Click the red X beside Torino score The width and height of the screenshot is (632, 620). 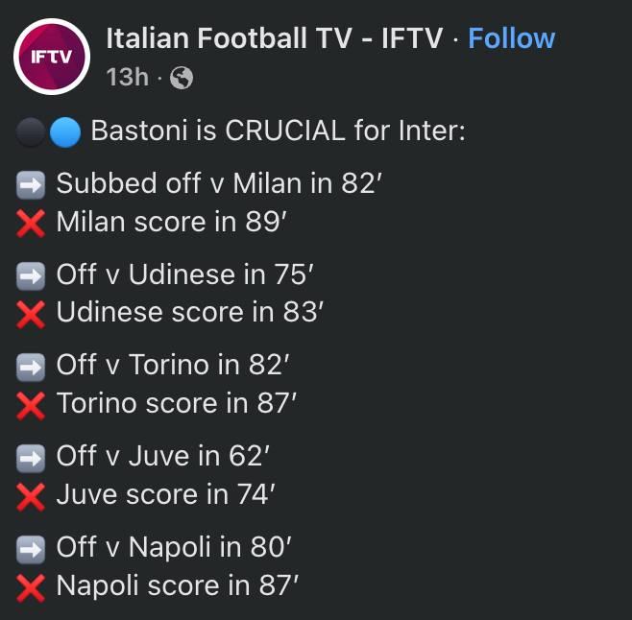pyautogui.click(x=32, y=405)
